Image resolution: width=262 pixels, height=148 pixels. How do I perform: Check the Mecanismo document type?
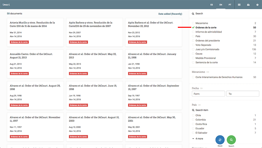pos(193,23)
